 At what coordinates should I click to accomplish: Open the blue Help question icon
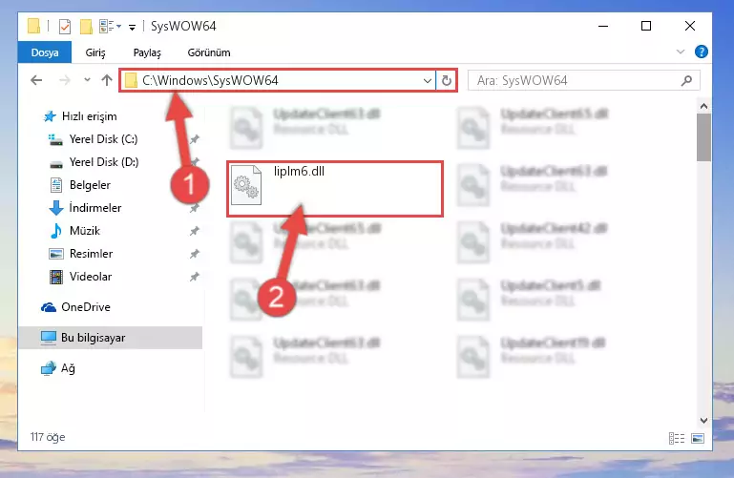(701, 52)
